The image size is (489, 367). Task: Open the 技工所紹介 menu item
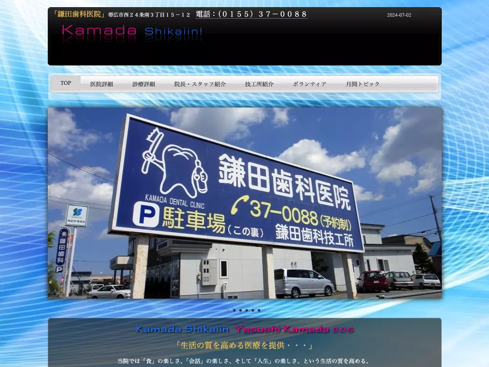point(259,84)
